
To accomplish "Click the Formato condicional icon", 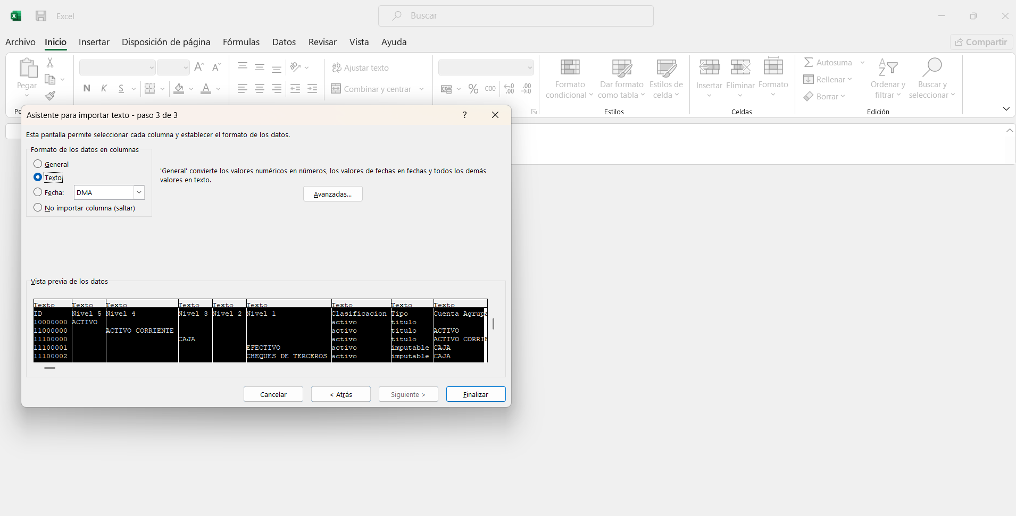I will [570, 68].
